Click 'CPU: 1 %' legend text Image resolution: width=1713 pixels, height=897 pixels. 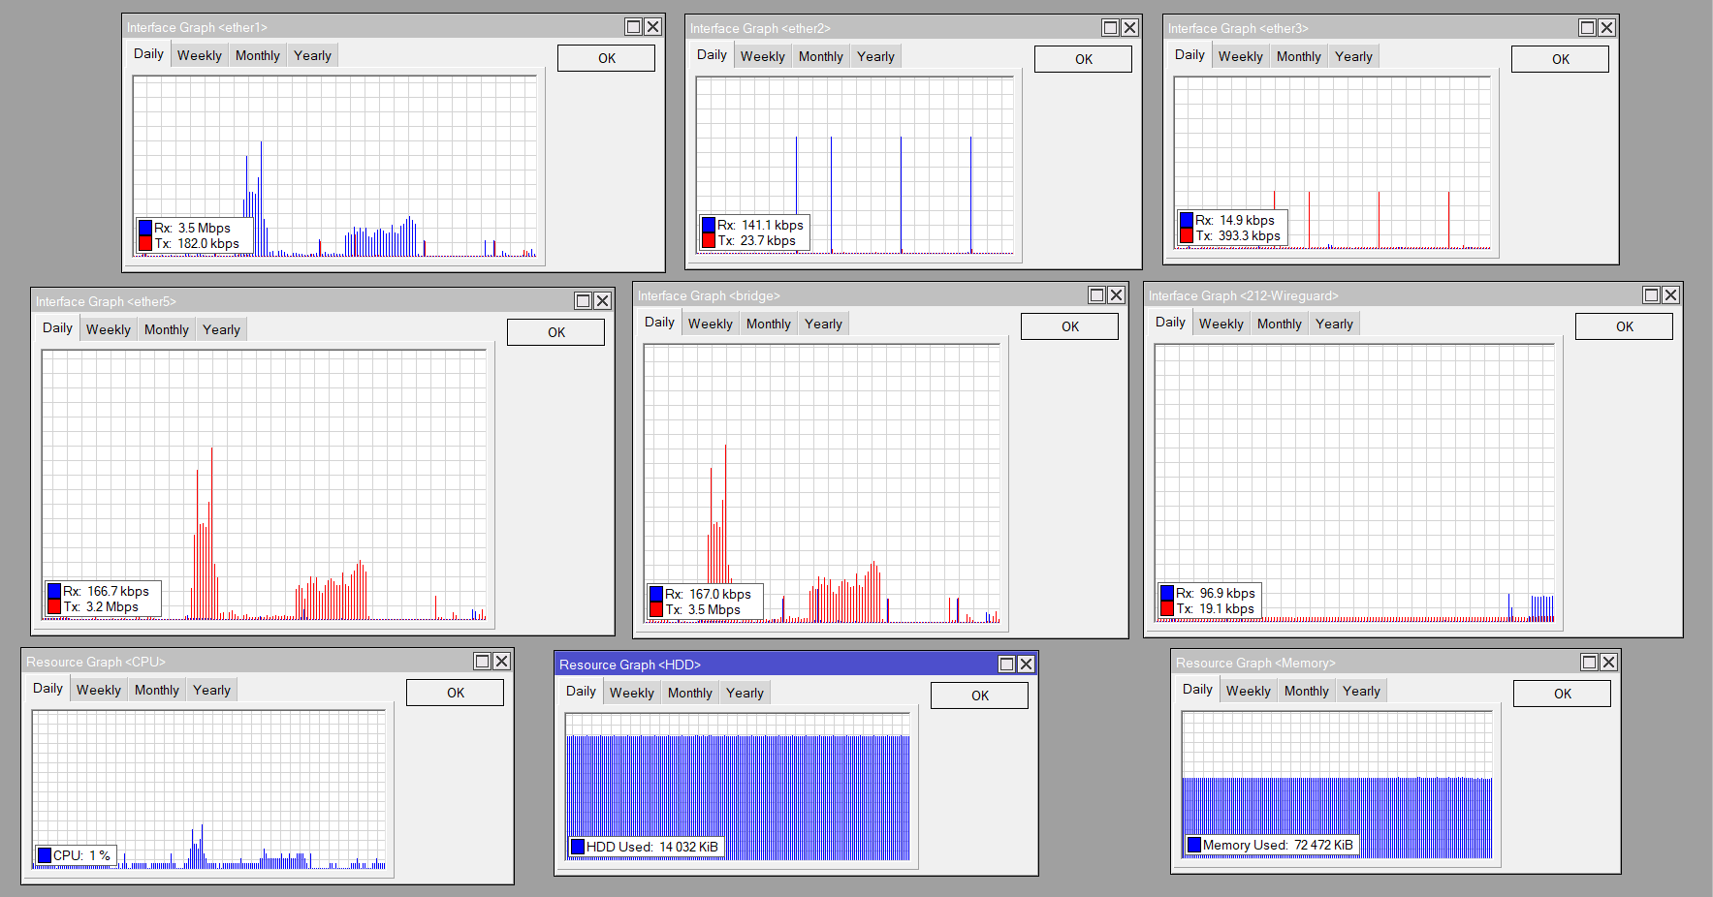click(x=81, y=855)
